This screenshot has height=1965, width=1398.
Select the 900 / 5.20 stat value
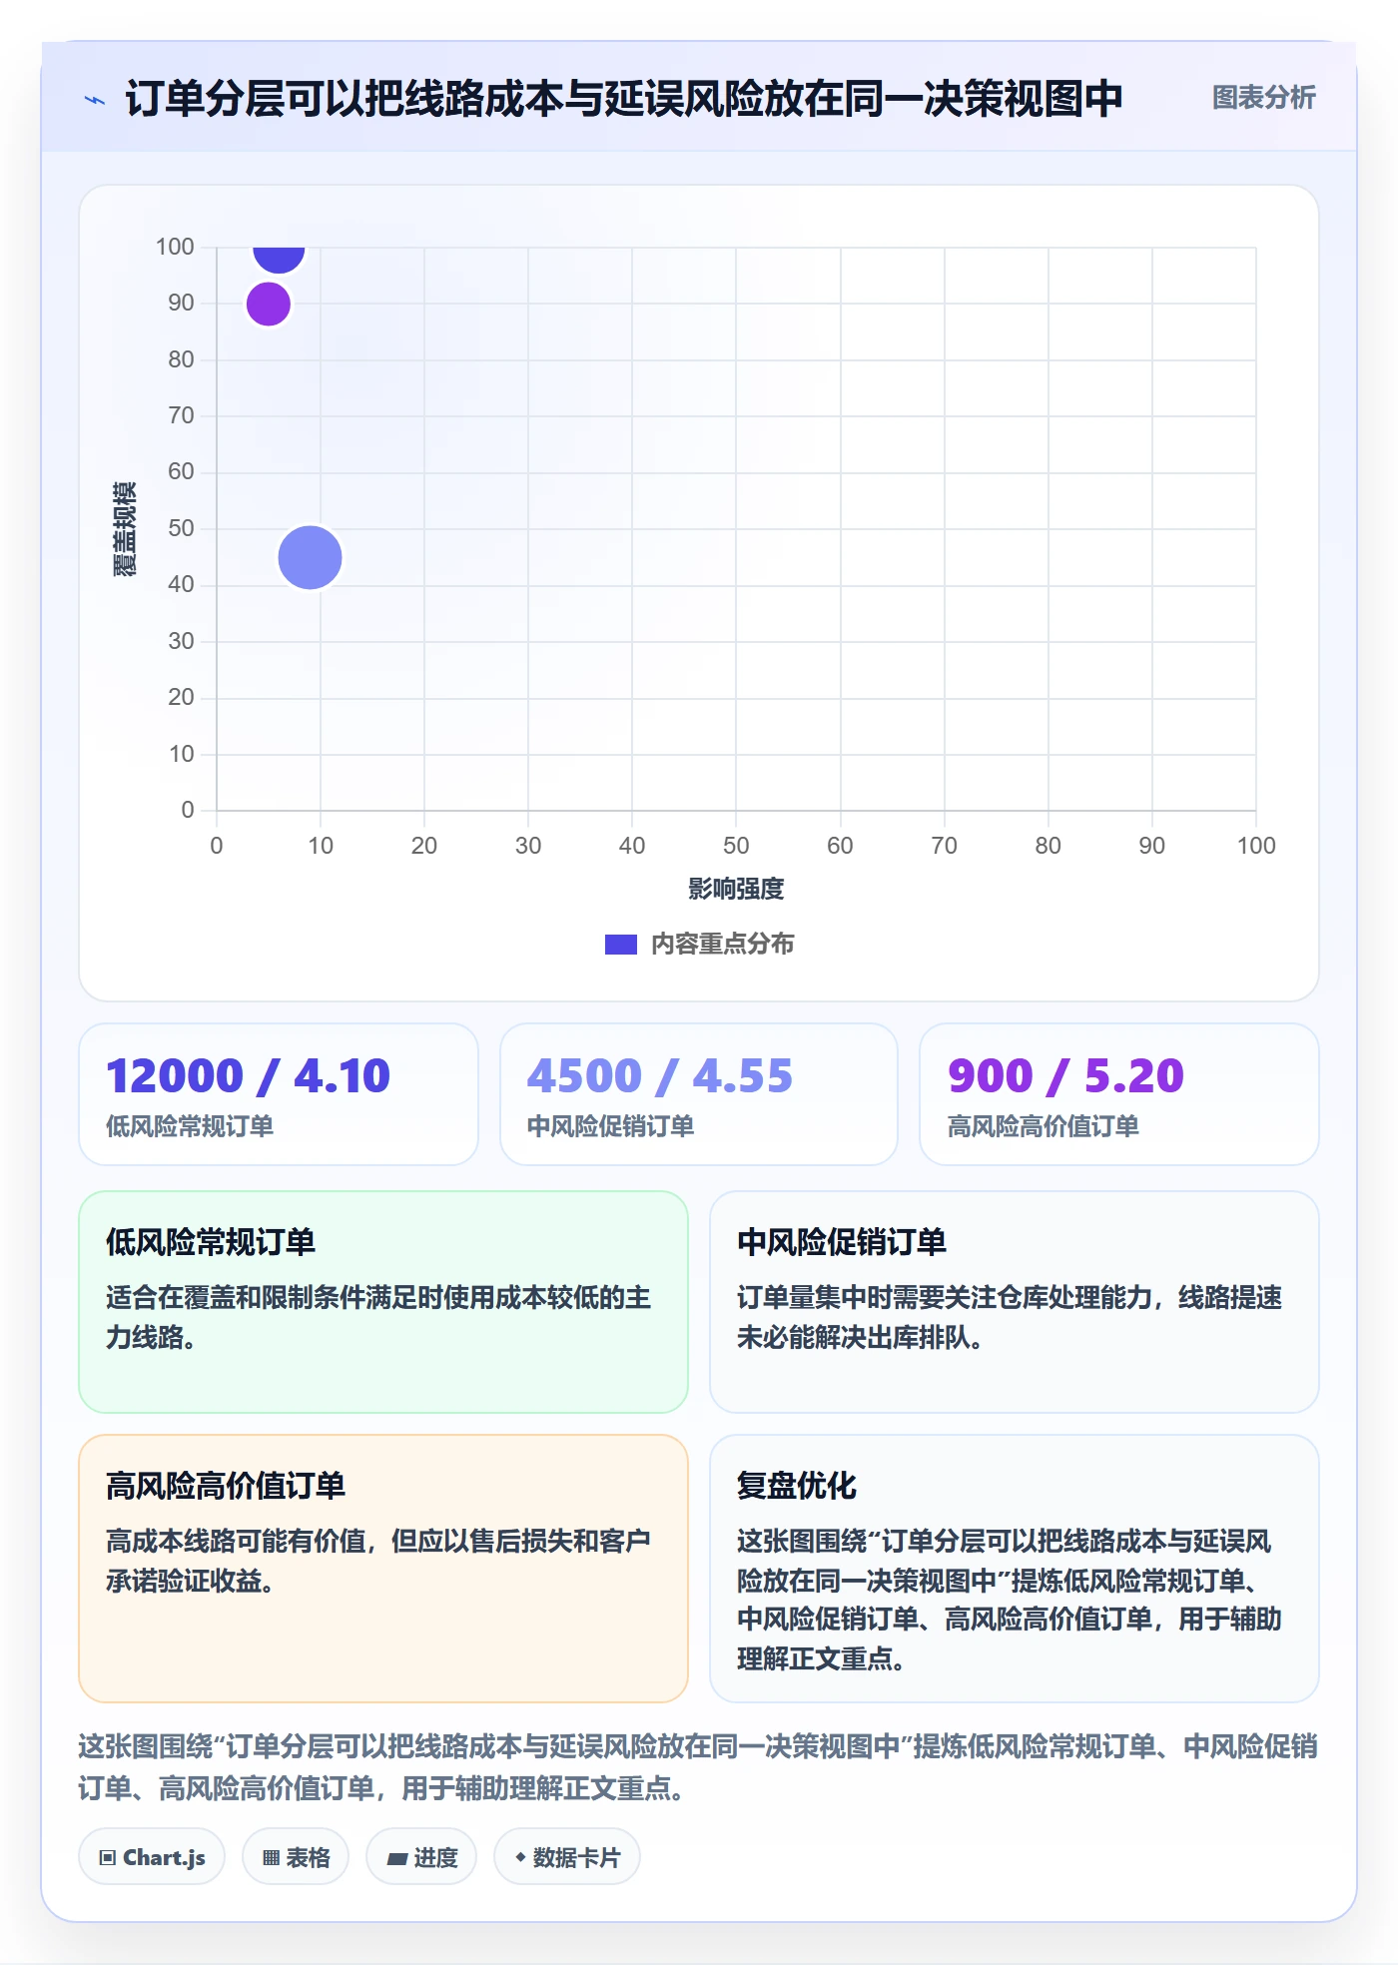point(1065,1076)
